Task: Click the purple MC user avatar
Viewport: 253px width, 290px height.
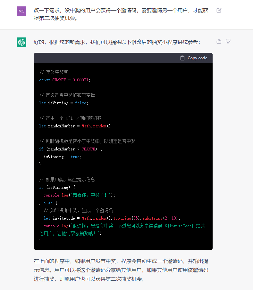Action: [21, 11]
